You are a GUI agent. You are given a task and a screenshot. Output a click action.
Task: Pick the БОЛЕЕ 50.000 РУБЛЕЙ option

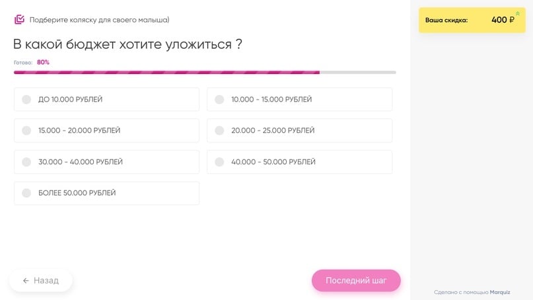(26, 193)
